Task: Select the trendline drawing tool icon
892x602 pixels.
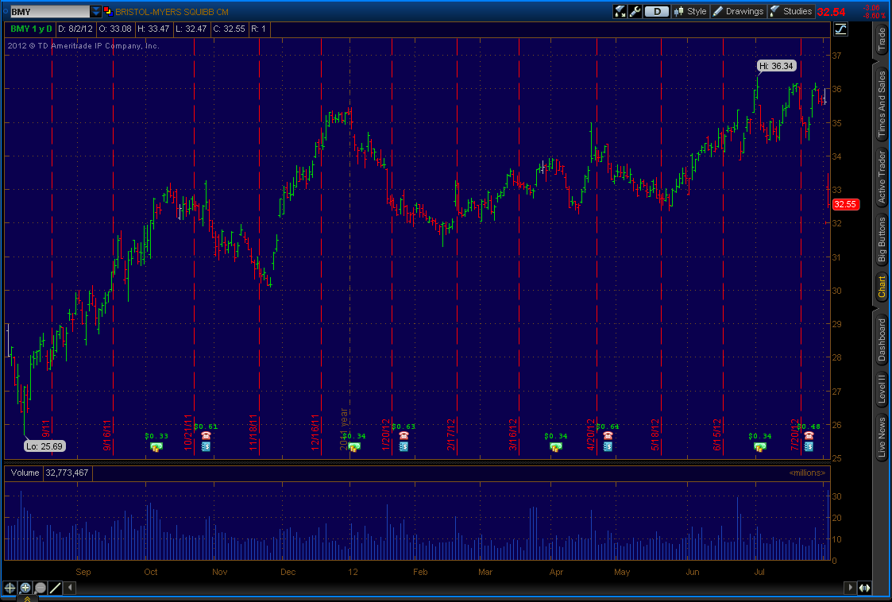Action: tap(56, 588)
